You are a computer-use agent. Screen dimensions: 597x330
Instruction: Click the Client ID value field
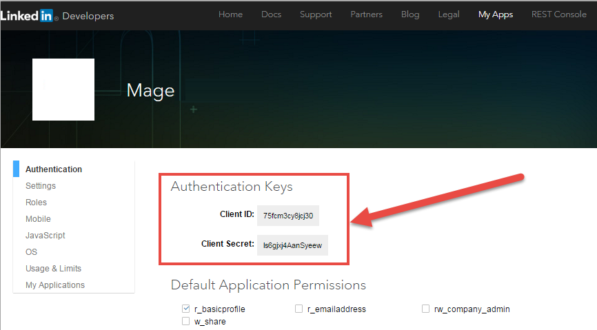(287, 215)
